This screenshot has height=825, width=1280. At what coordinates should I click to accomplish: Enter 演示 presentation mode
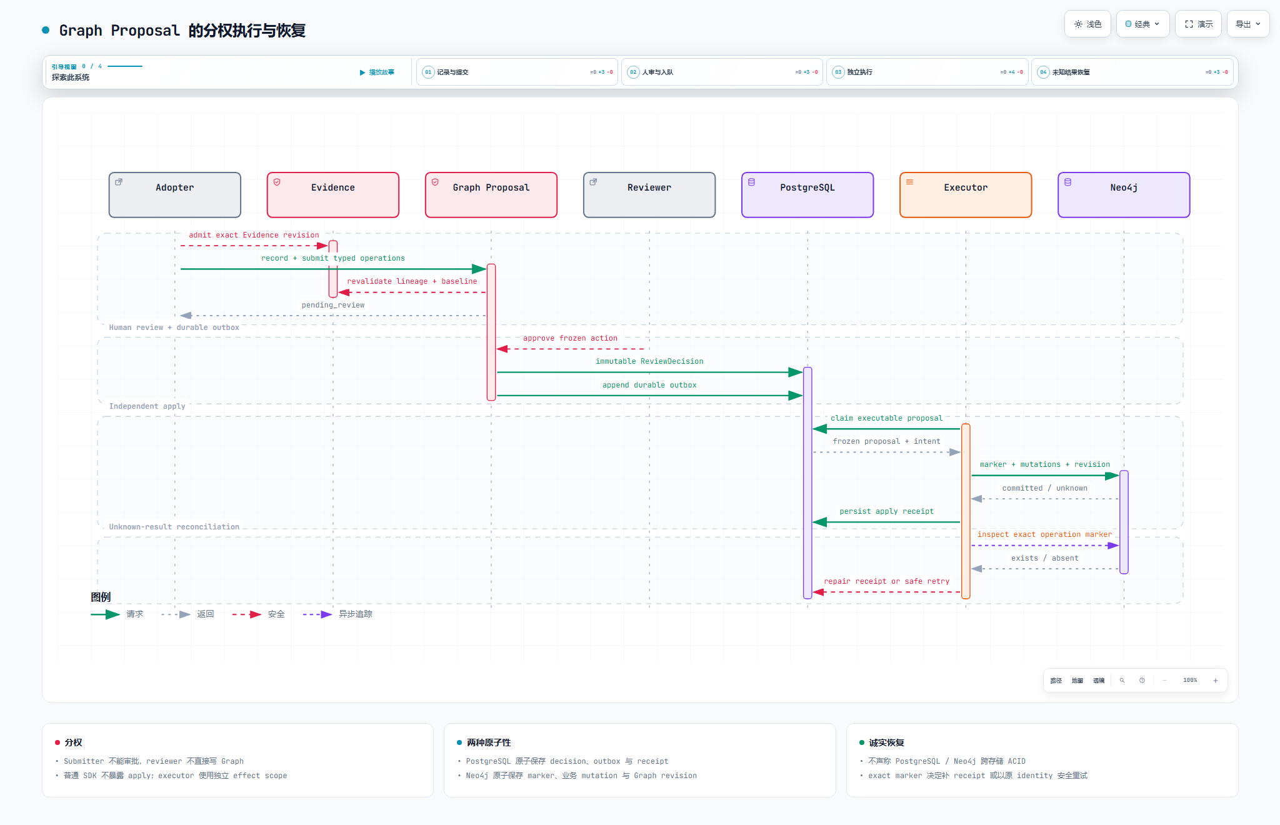(x=1198, y=24)
